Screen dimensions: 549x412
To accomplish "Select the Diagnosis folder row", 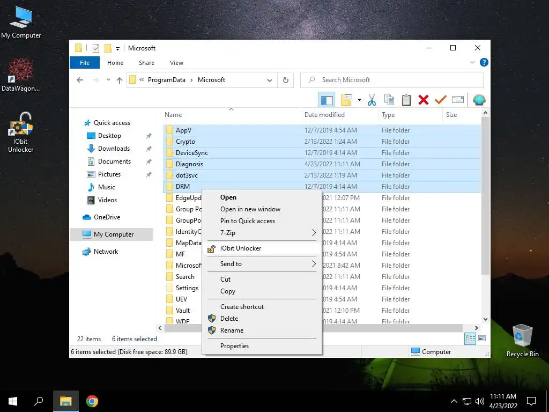I will coord(322,164).
